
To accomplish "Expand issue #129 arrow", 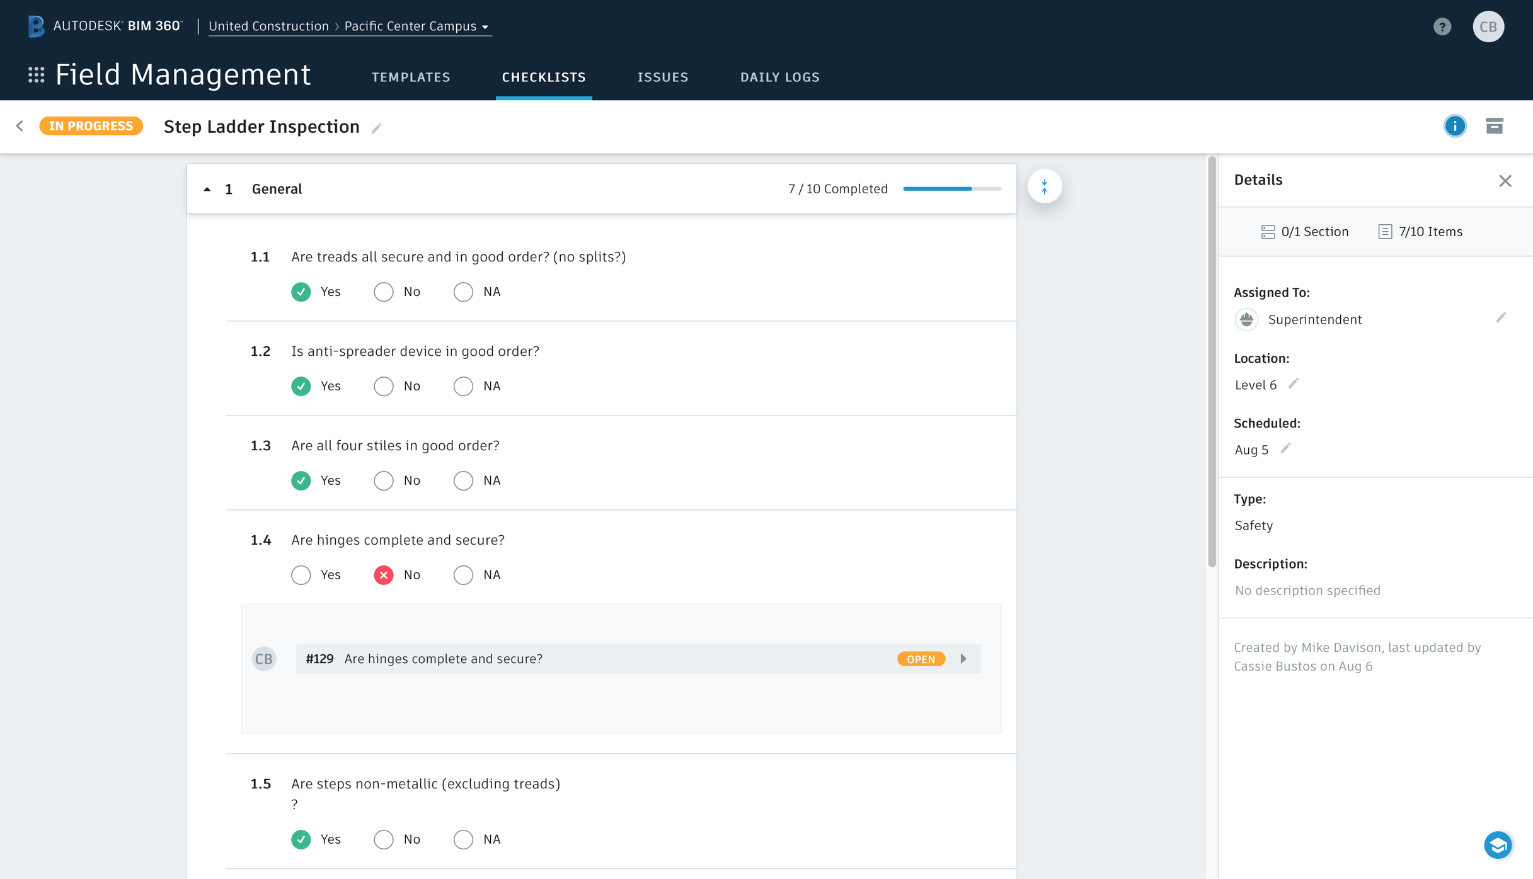I will 963,659.
